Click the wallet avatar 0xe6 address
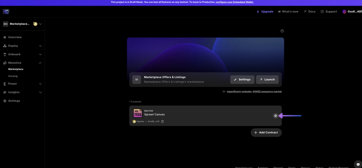Viewport: 362px width, 168px height. (x=352, y=12)
